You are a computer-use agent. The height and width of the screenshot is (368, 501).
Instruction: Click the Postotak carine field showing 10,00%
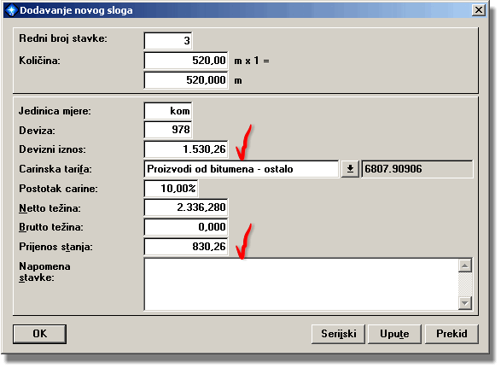pyautogui.click(x=171, y=189)
